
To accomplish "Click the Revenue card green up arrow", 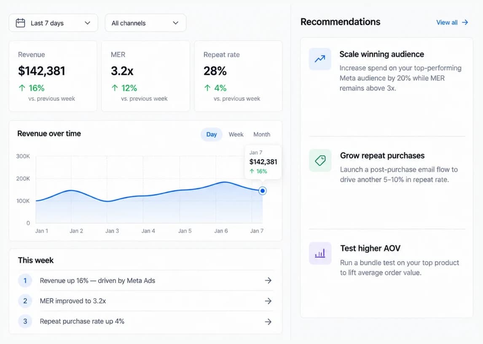I will (x=22, y=88).
